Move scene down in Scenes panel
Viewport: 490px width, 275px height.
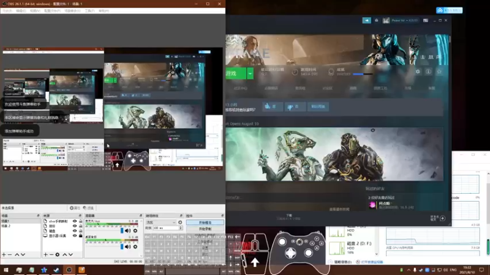(x=23, y=255)
